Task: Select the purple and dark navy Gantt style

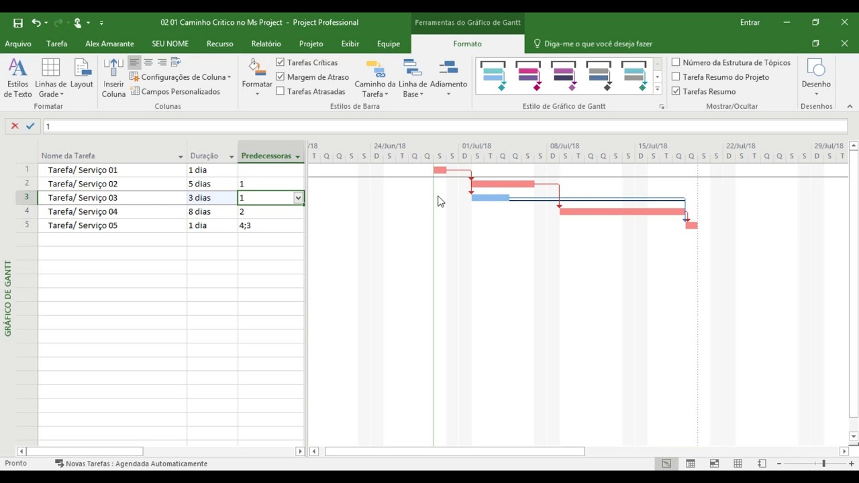Action: (x=564, y=76)
